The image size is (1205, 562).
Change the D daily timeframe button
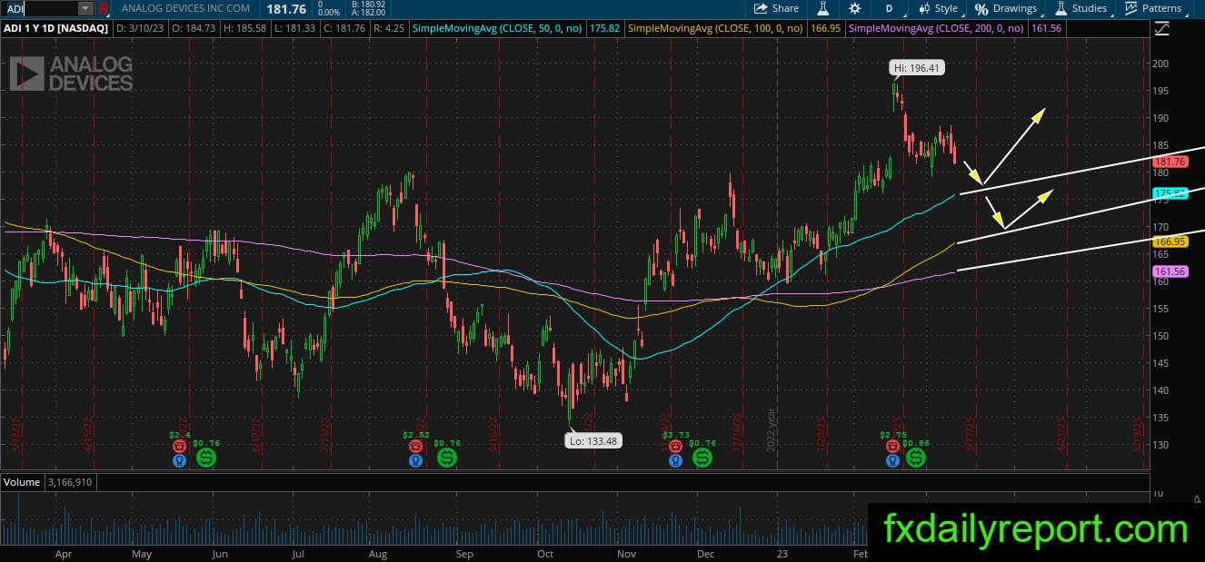coord(889,8)
